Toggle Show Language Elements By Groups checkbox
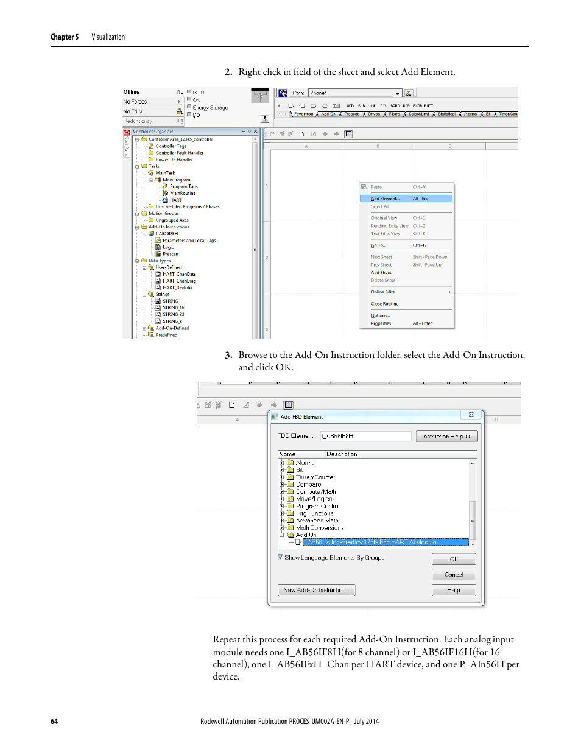The width and height of the screenshot is (581, 752). [280, 557]
